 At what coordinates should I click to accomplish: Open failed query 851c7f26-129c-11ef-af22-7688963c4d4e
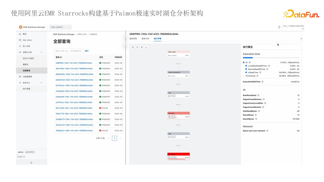74,108
